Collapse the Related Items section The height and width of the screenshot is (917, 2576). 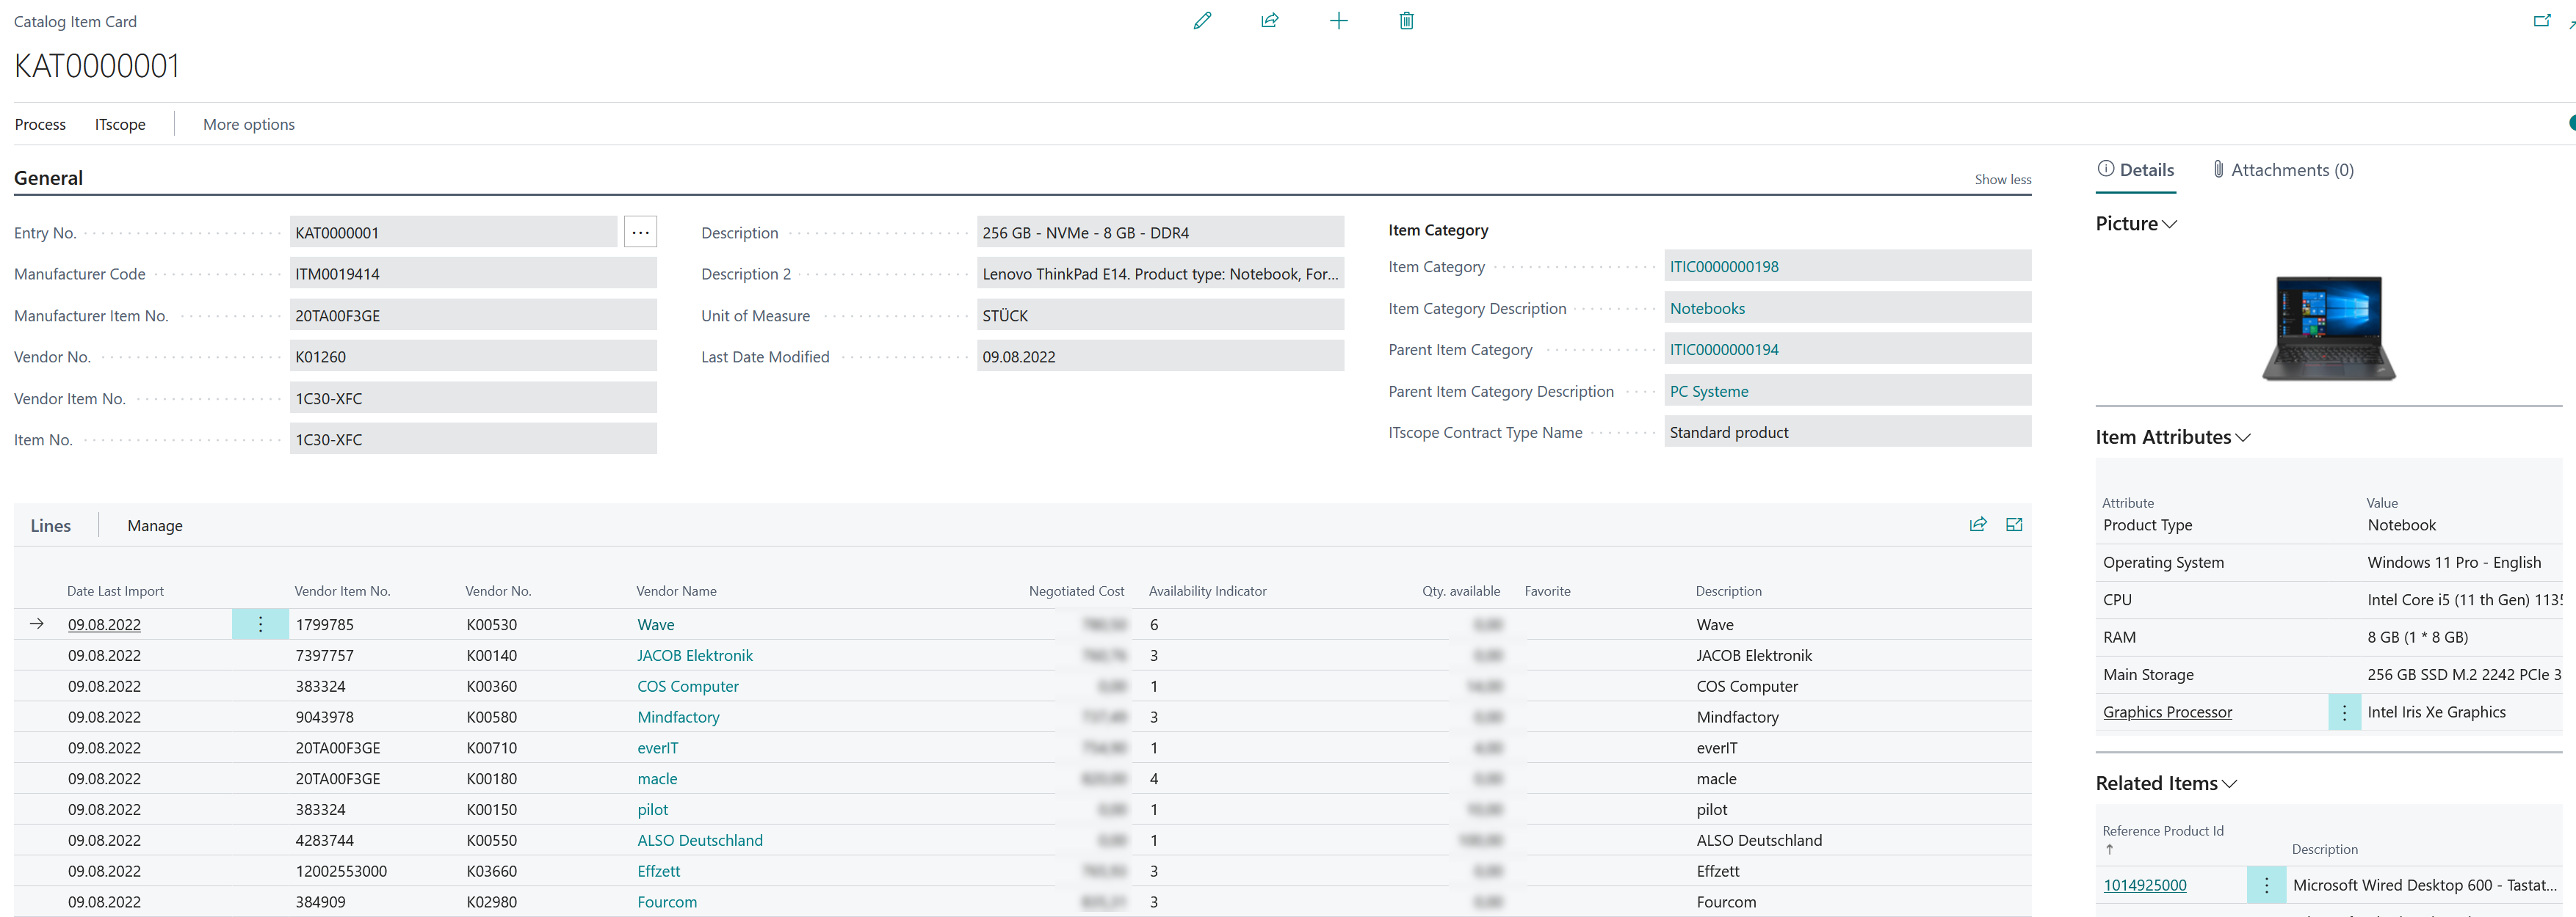pos(2229,784)
